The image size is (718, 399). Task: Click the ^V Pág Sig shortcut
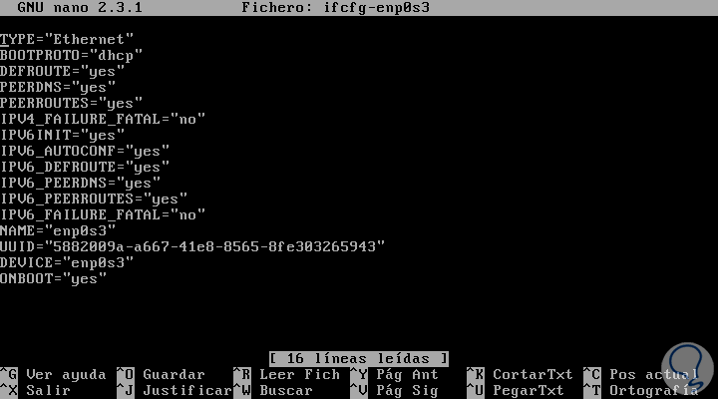pos(394,390)
